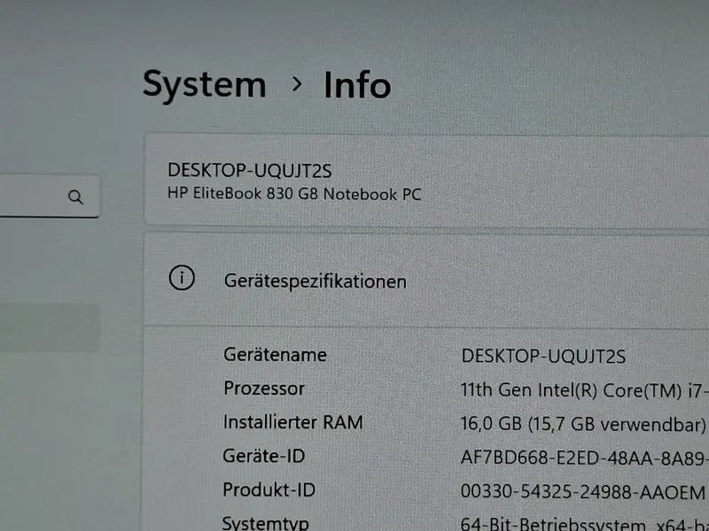The height and width of the screenshot is (531, 709).
Task: Select the 64-Bit-Betriebssystem value
Action: [x=584, y=524]
